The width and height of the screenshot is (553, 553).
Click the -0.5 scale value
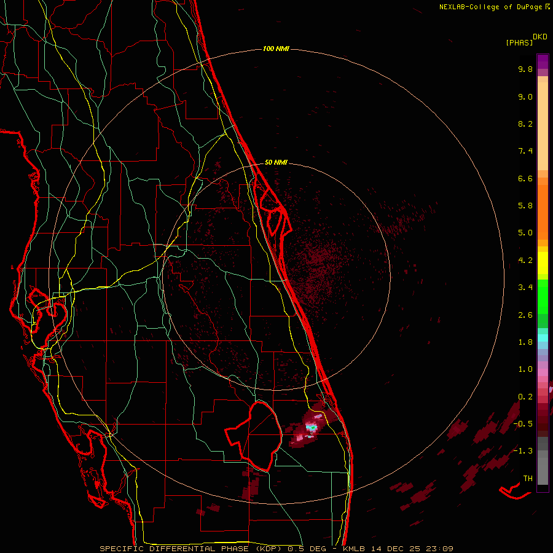point(523,424)
